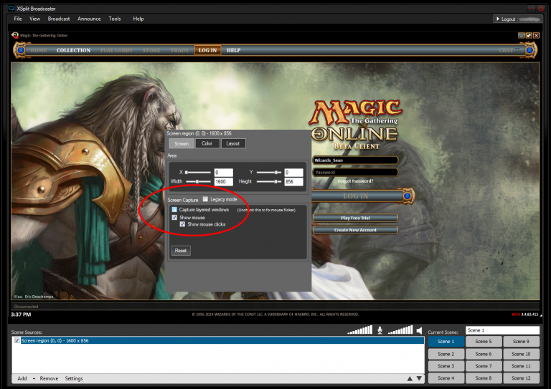Move source up with the up arrow
Screen dimensions: 551x389
(x=410, y=378)
